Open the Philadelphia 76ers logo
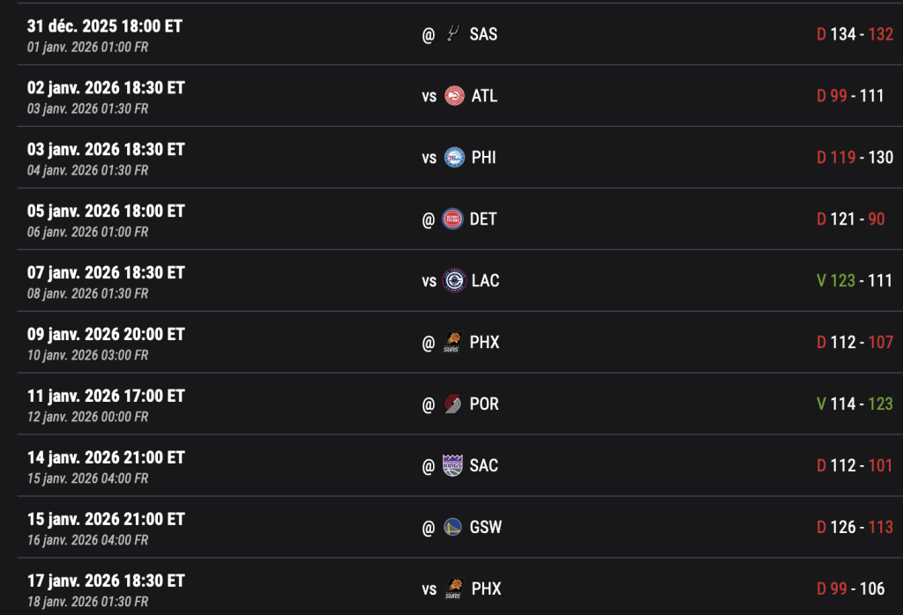903x615 pixels. (454, 158)
